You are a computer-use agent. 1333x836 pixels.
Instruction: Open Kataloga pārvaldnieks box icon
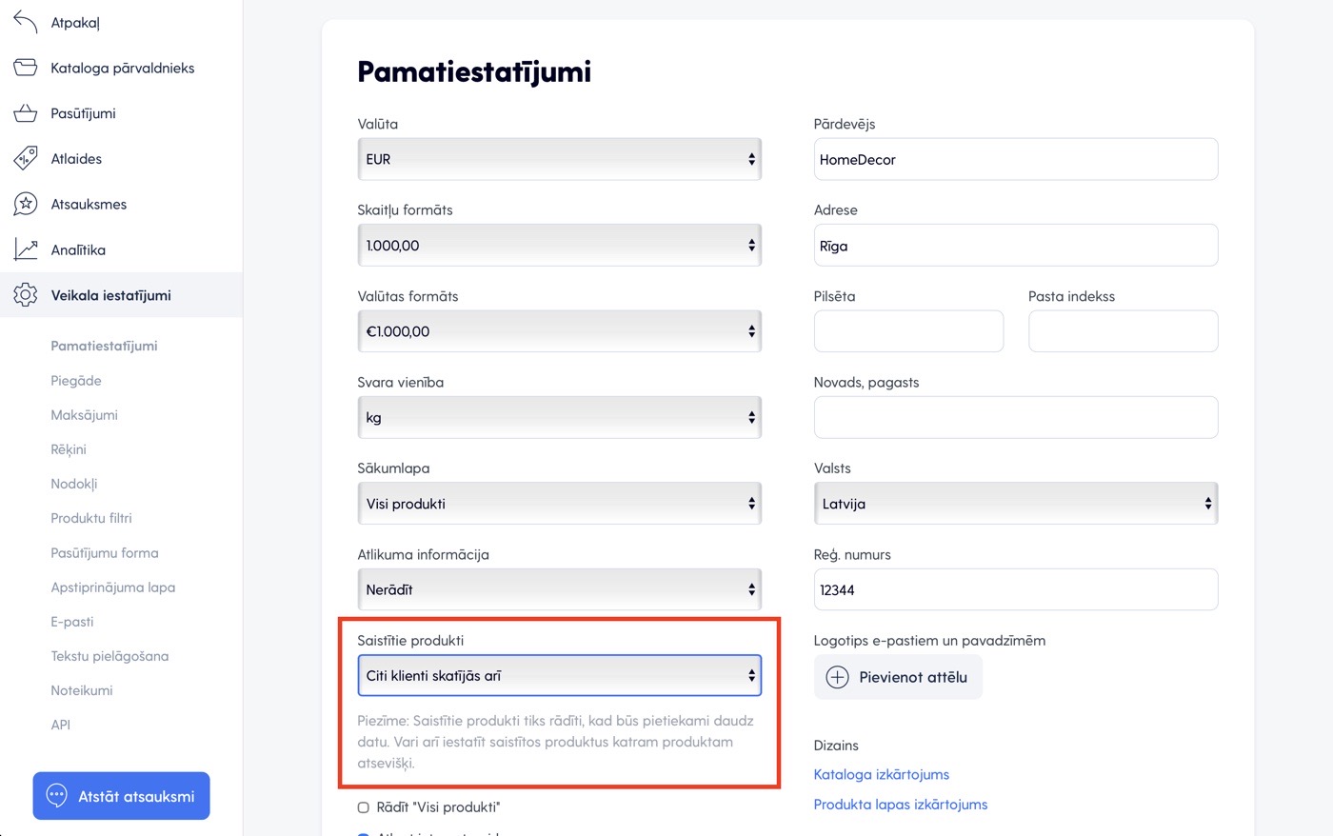pyautogui.click(x=26, y=68)
